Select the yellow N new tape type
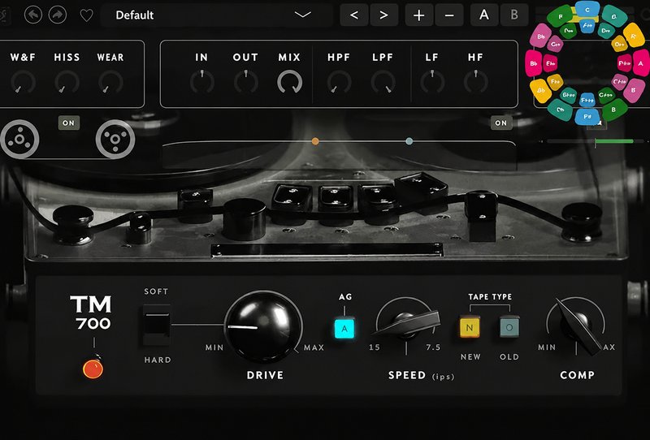 pyautogui.click(x=470, y=327)
